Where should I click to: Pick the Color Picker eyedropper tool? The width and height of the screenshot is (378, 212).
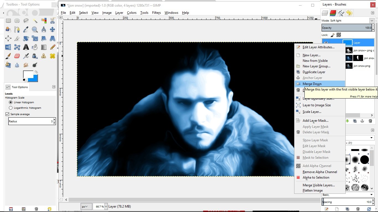[x=26, y=30]
